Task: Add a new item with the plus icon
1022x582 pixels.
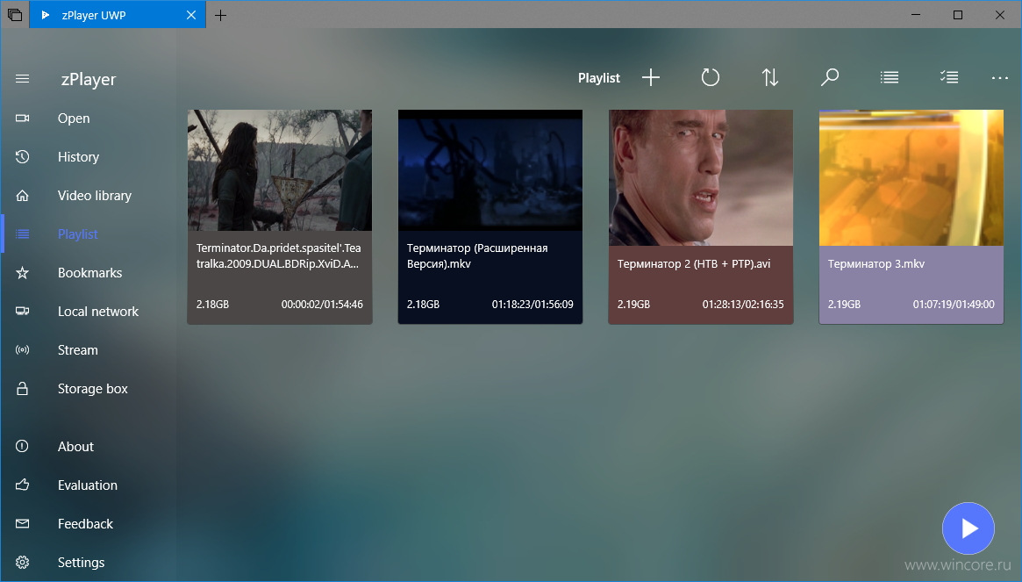Action: (650, 77)
